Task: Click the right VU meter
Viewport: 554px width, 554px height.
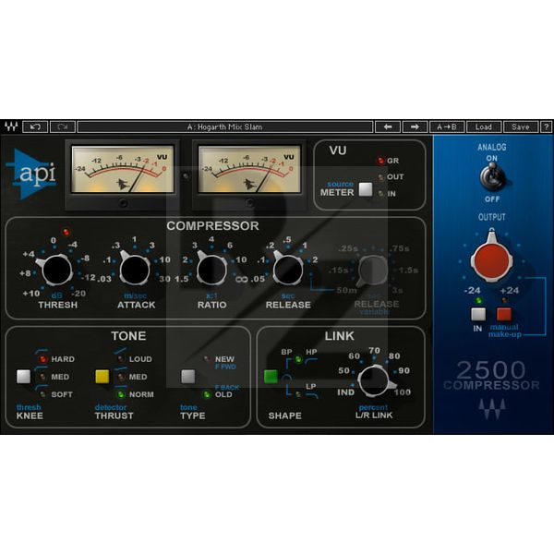Action: point(249,170)
